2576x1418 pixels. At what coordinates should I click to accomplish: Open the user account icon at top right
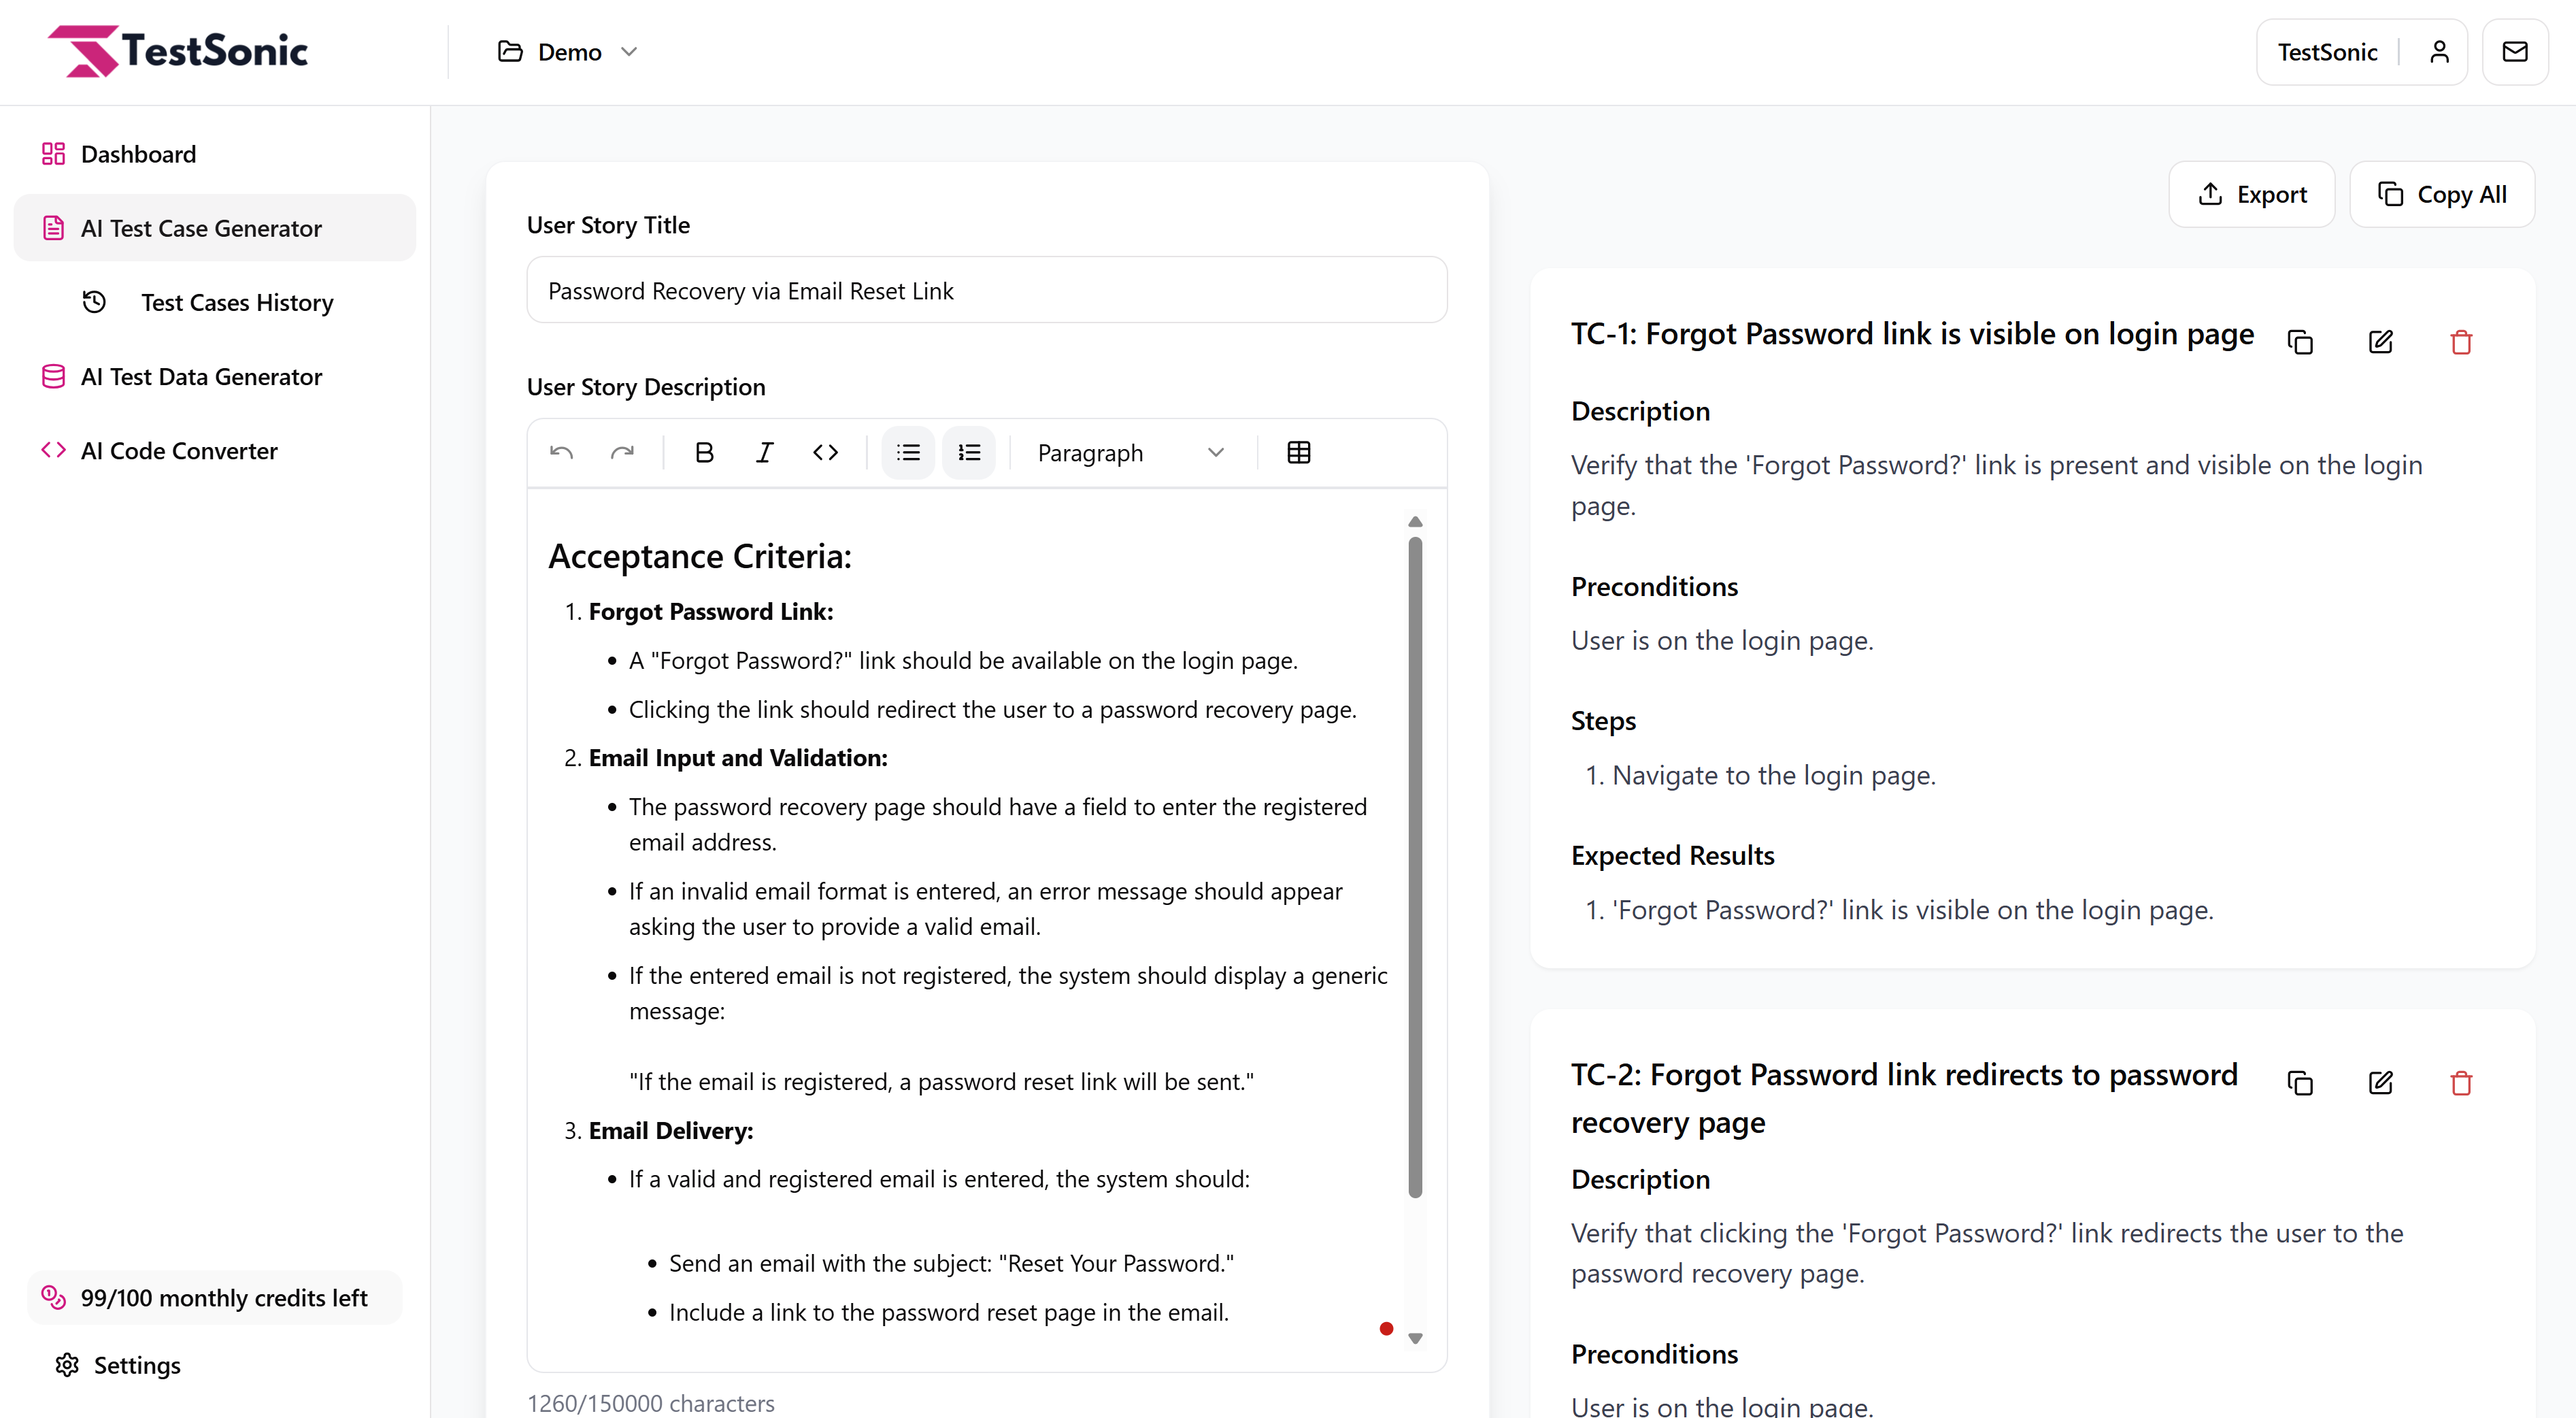[2437, 51]
